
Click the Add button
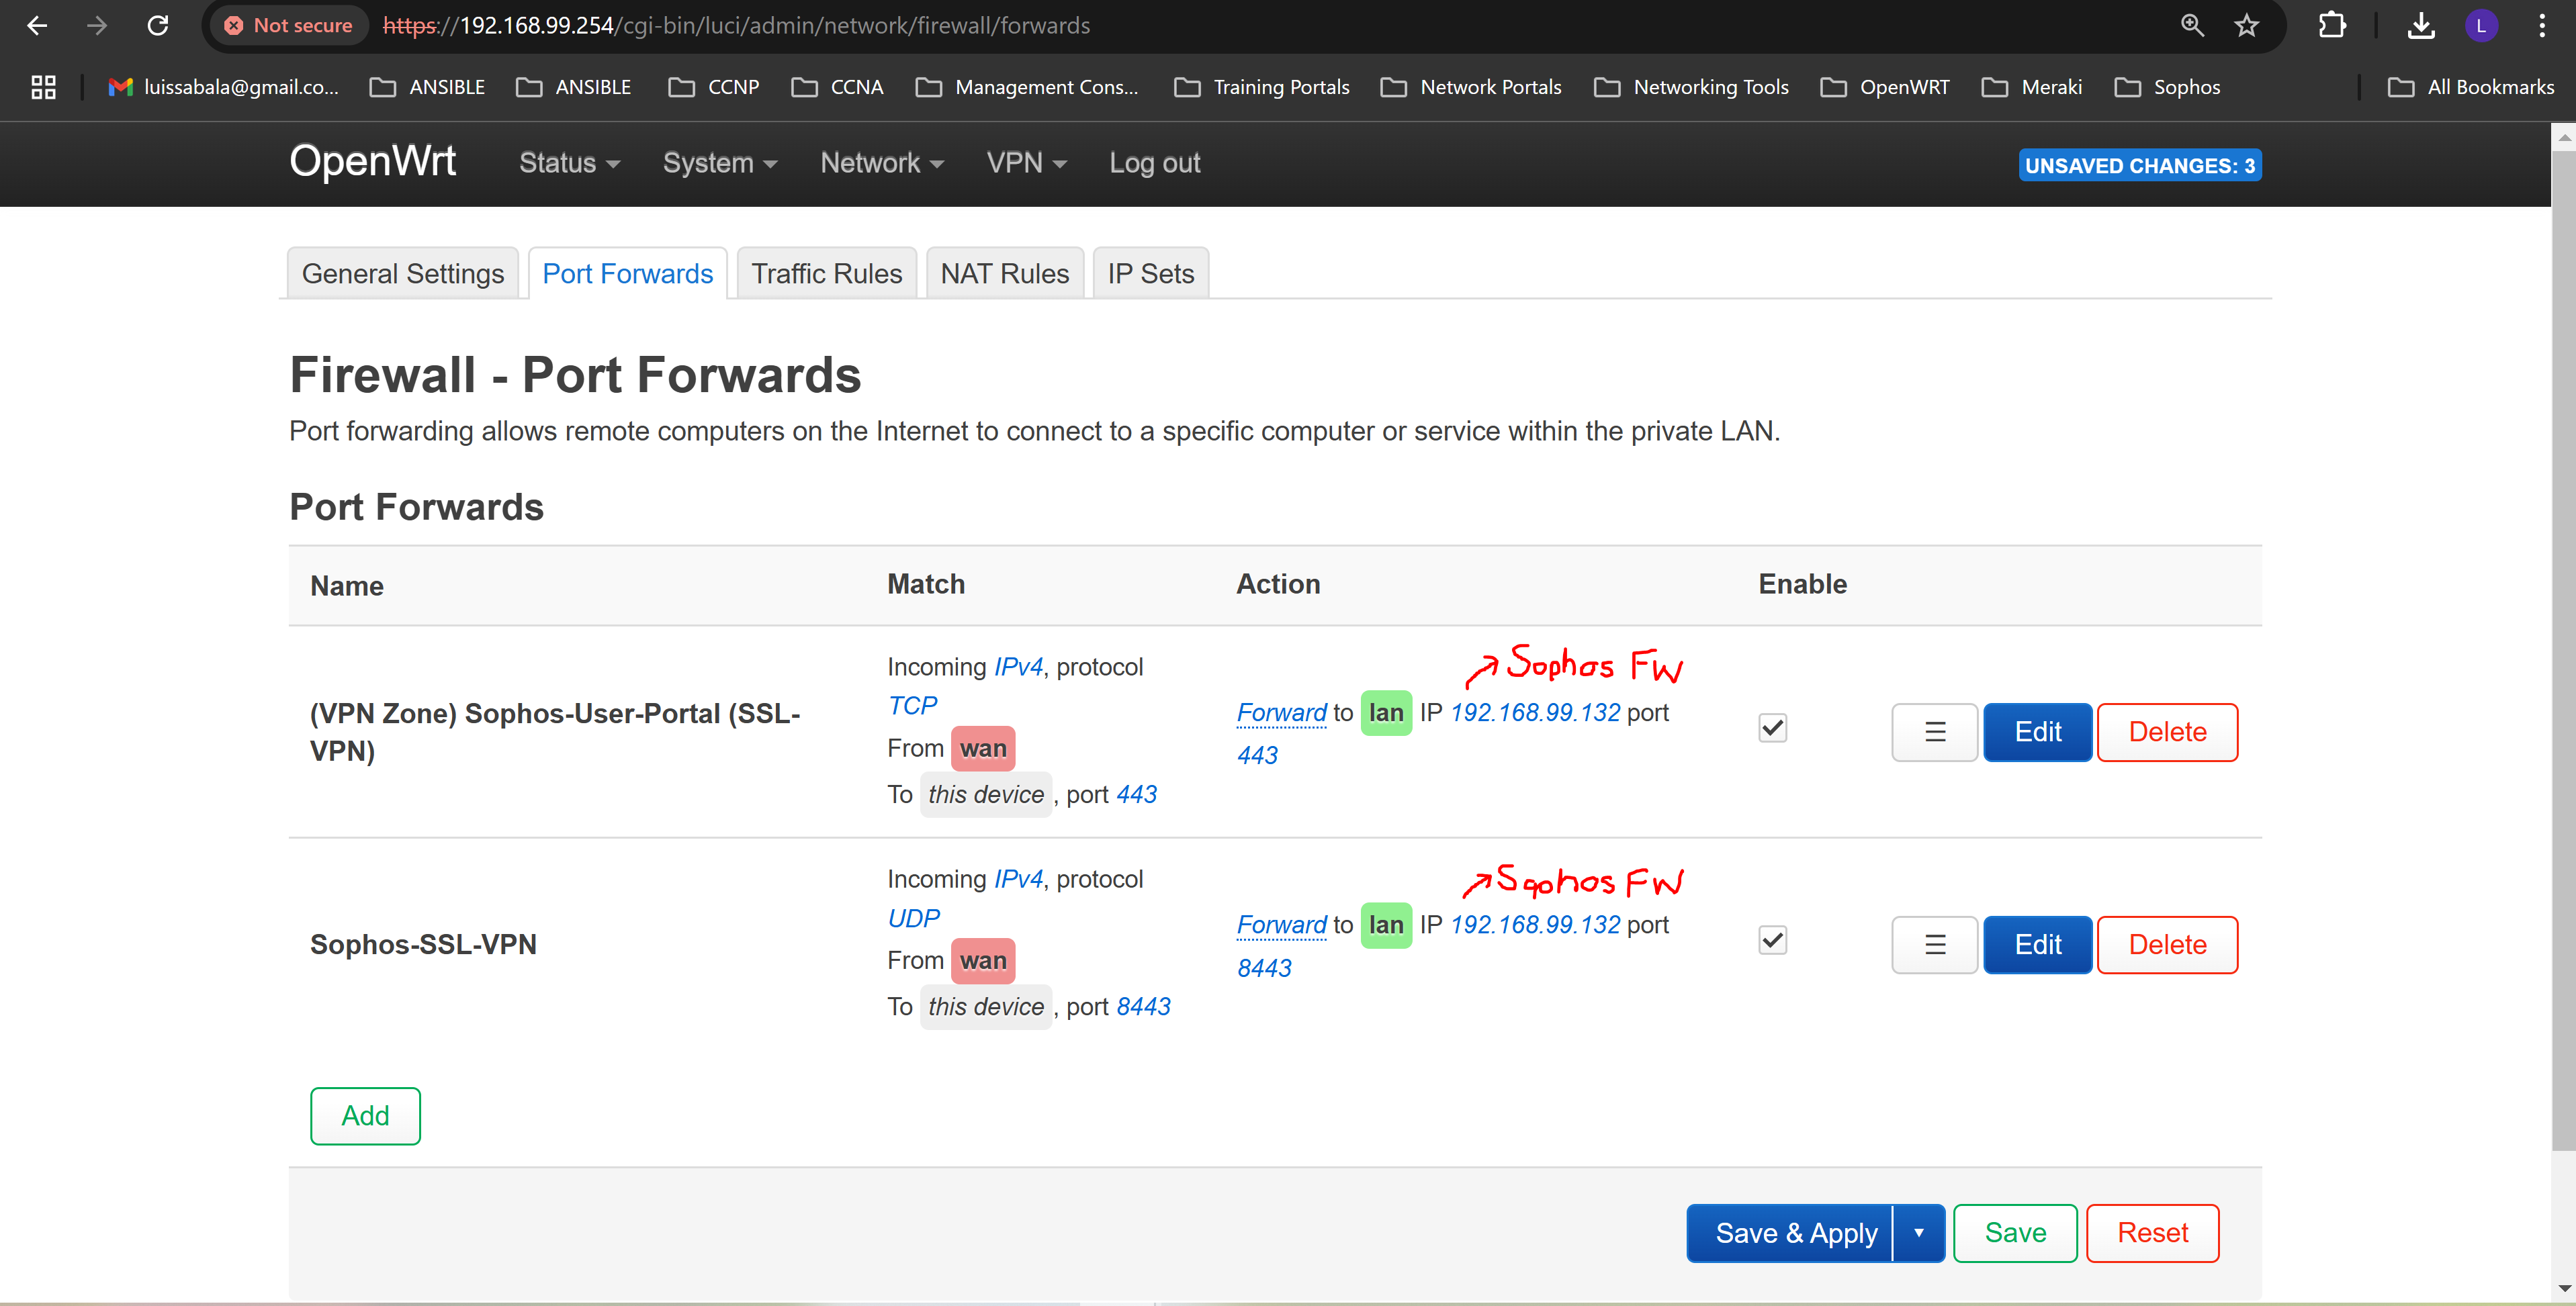(365, 1116)
